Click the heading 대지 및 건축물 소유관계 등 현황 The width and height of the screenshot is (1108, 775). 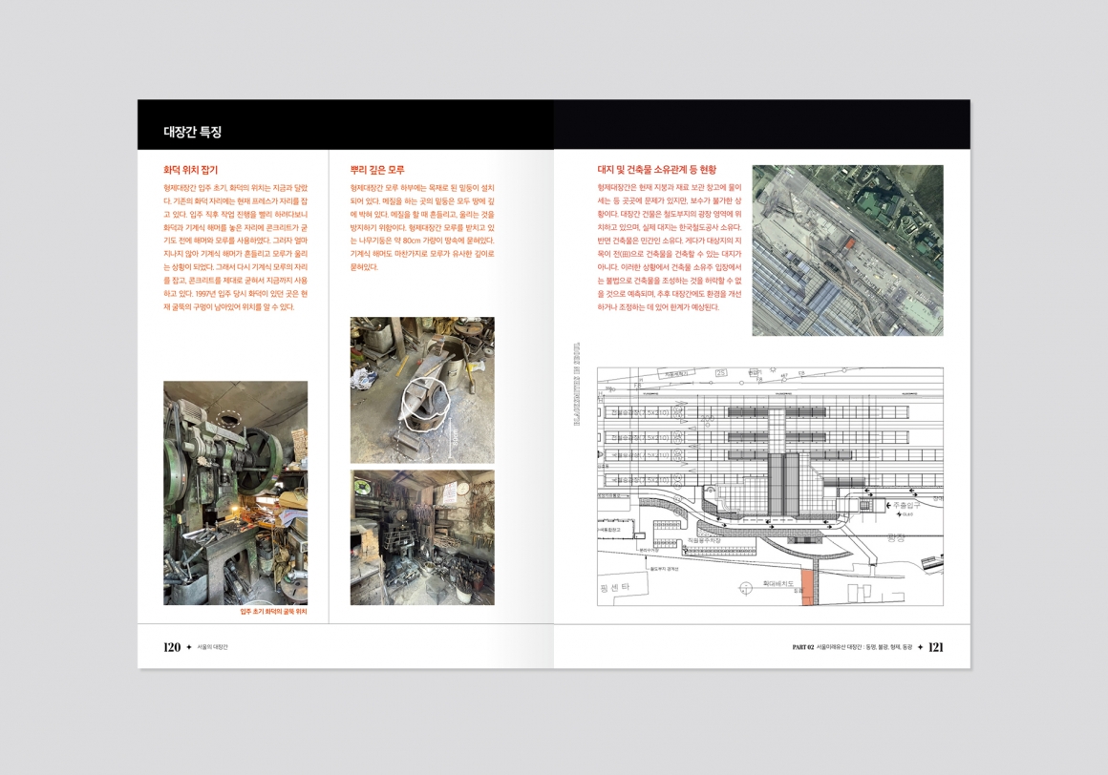(657, 169)
